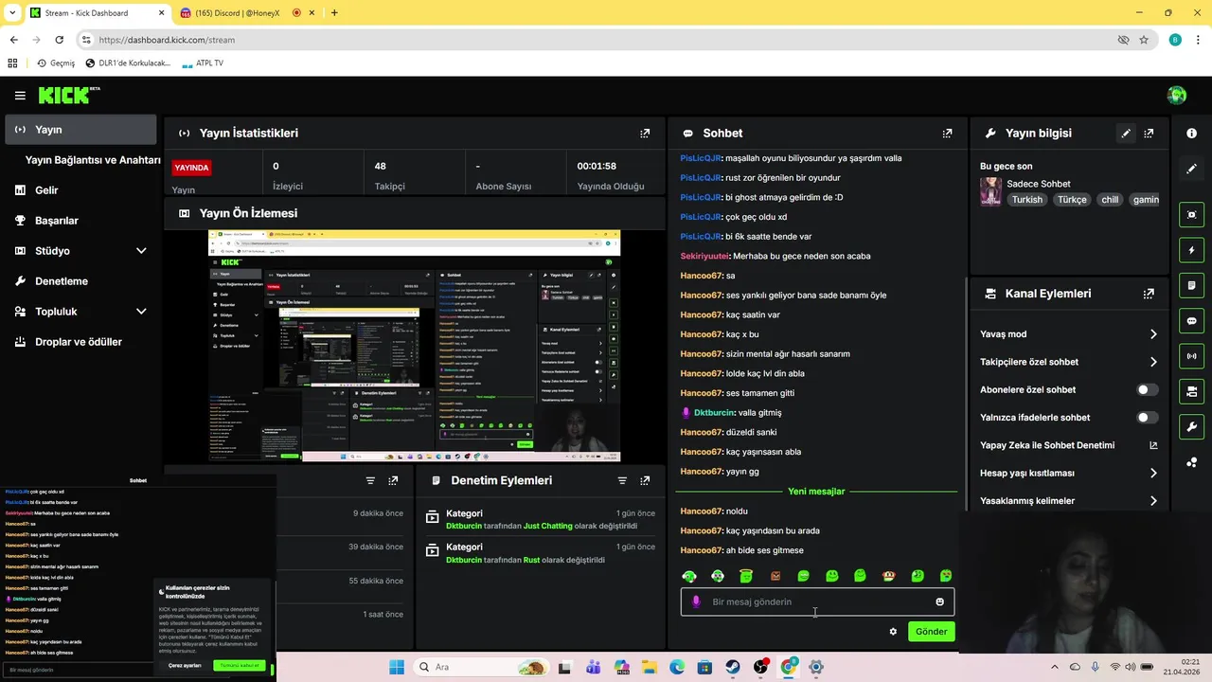Viewport: 1212px width, 682px height.
Task: Open Yayın Bağlantısı ve Anahtarı page
Action: [93, 160]
